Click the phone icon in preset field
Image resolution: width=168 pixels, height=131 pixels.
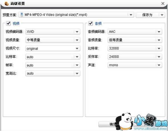click(22, 15)
